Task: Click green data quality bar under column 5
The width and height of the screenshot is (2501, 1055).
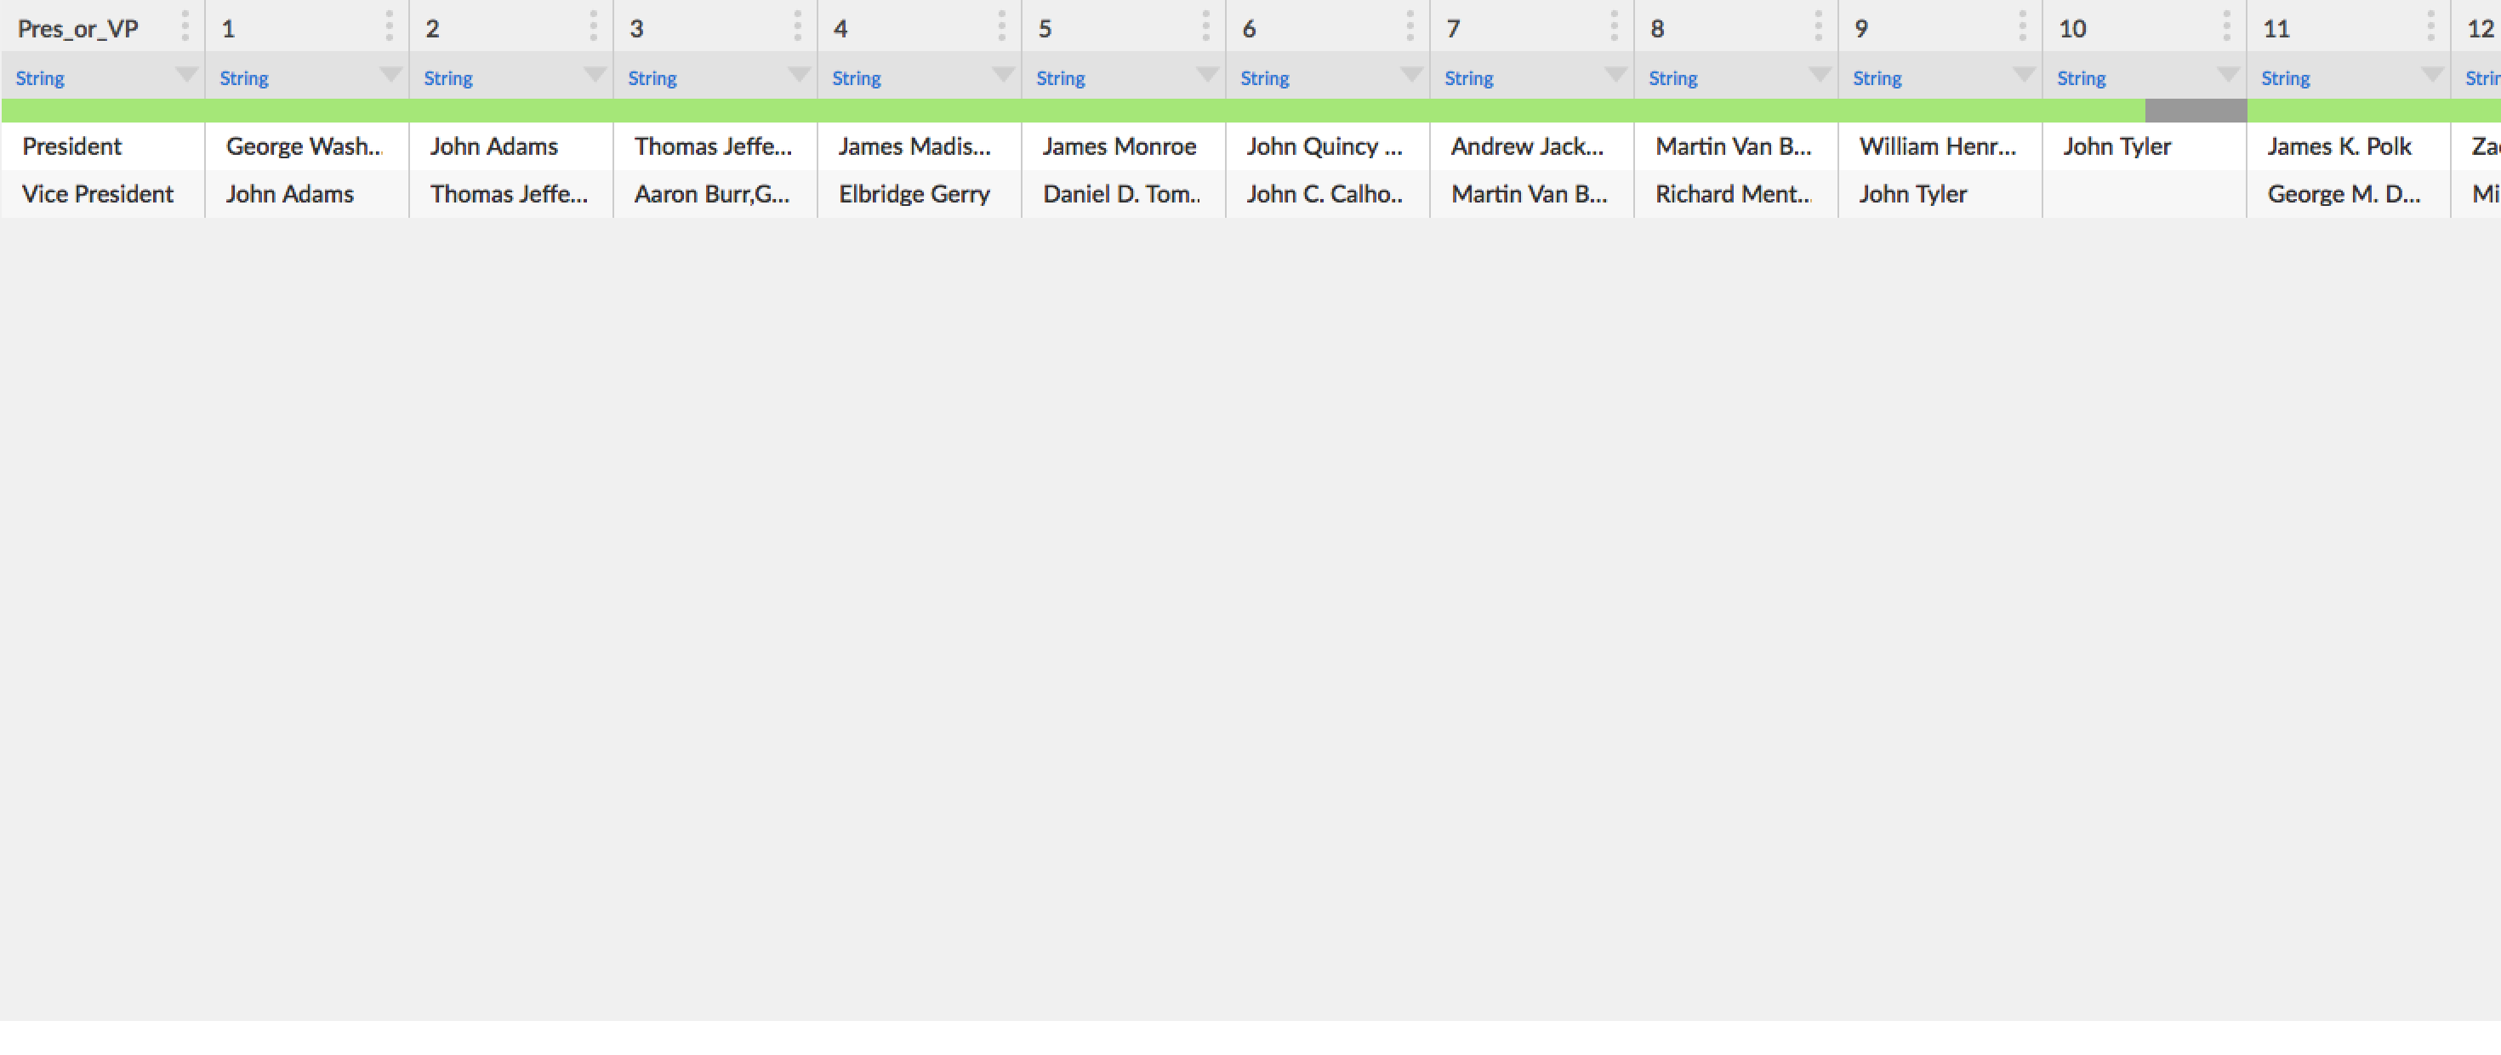Action: click(x=1123, y=111)
